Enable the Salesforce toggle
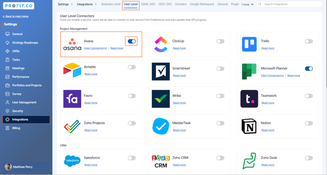 [x=132, y=158]
